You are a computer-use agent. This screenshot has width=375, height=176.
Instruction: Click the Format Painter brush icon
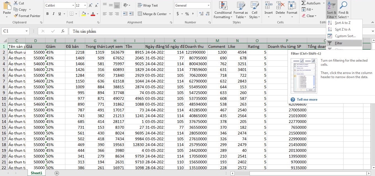pos(16,16)
